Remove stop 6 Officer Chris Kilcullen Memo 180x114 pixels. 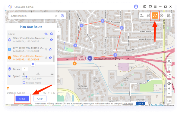coord(46,58)
